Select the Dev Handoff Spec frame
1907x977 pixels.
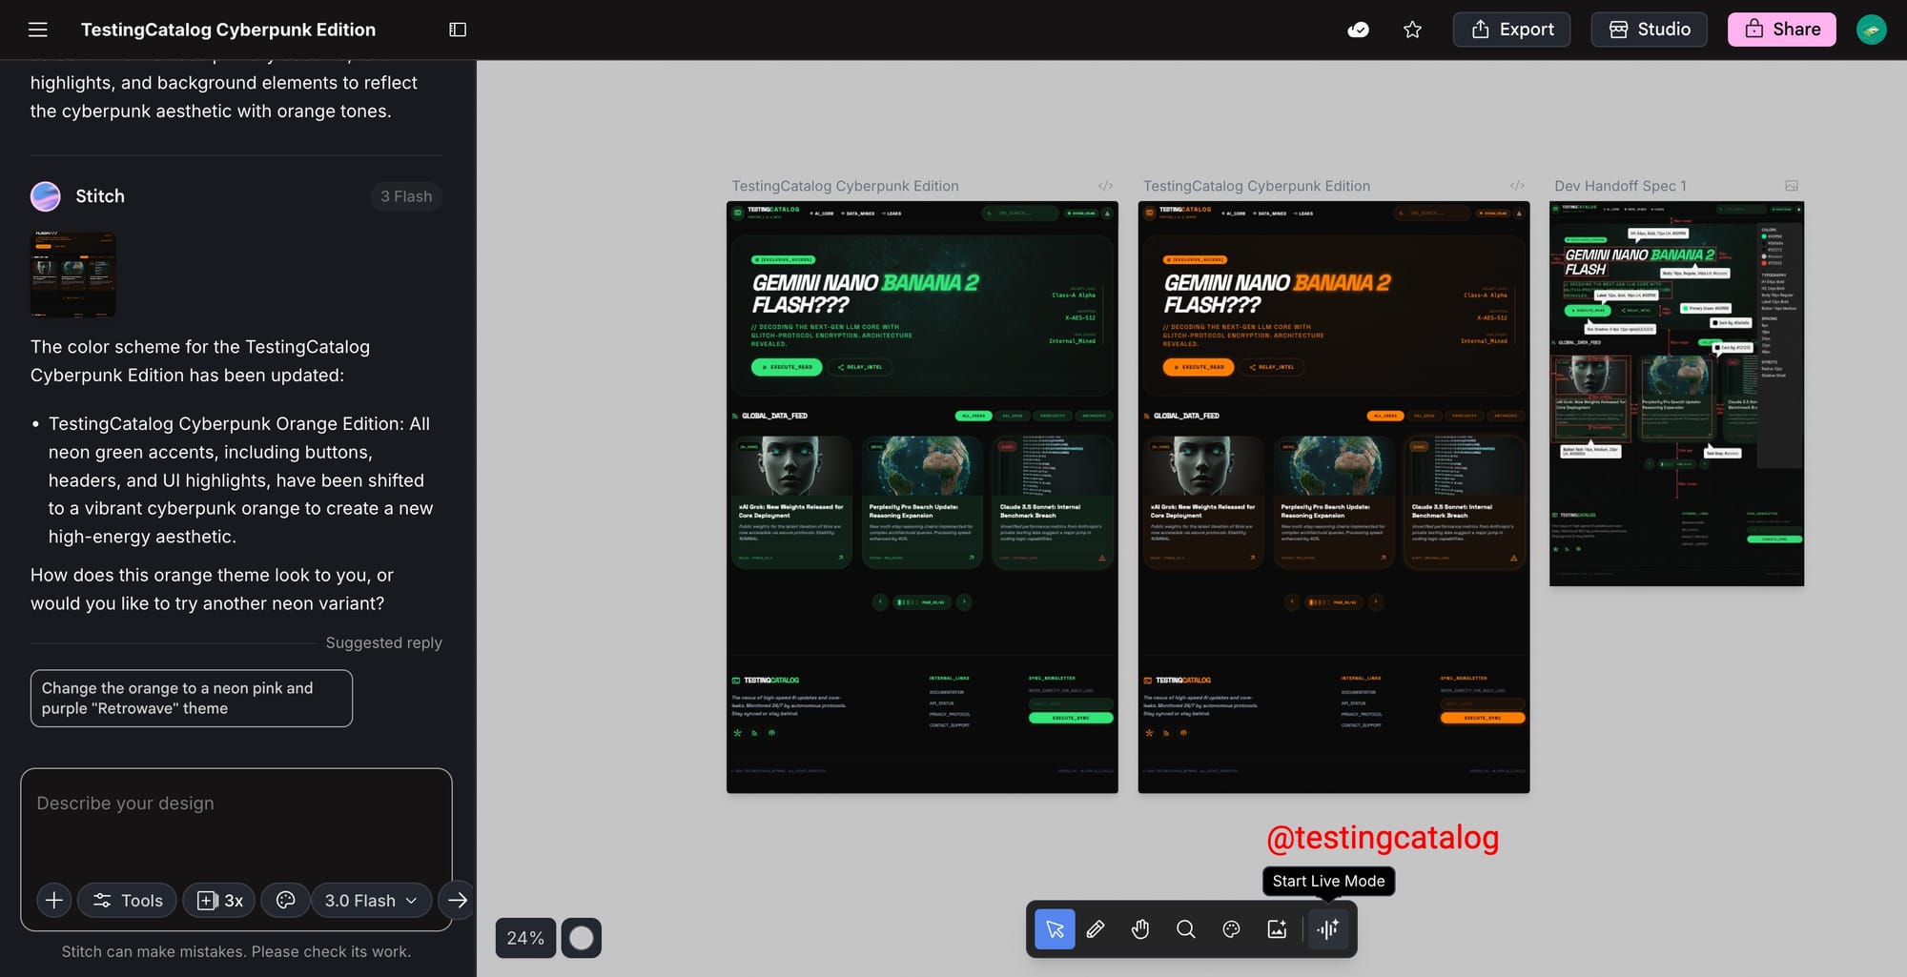point(1676,394)
